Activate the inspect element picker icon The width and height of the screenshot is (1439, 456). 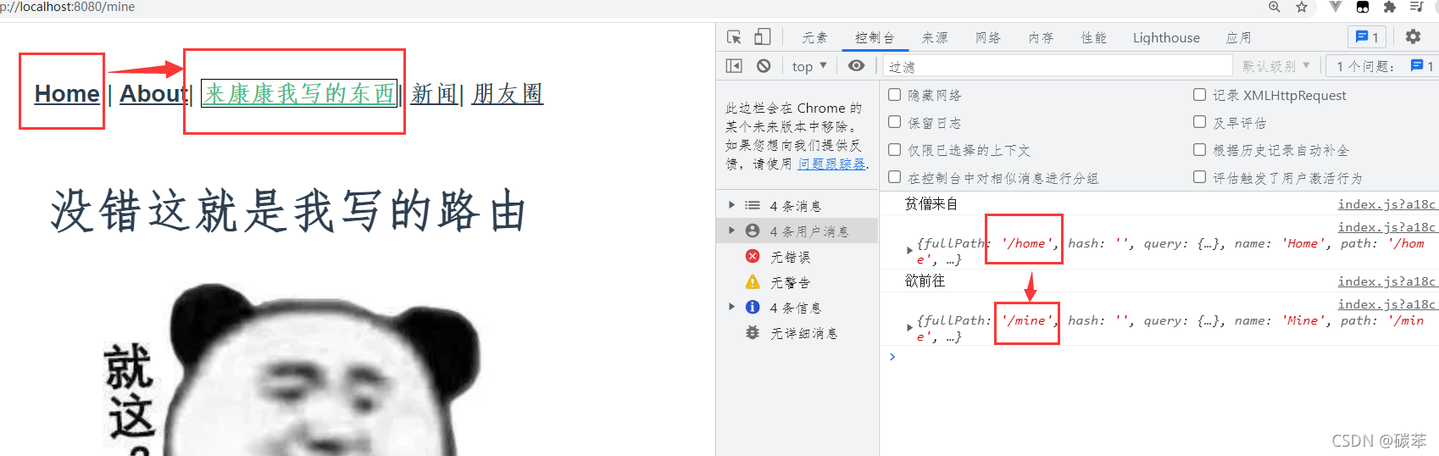734,37
